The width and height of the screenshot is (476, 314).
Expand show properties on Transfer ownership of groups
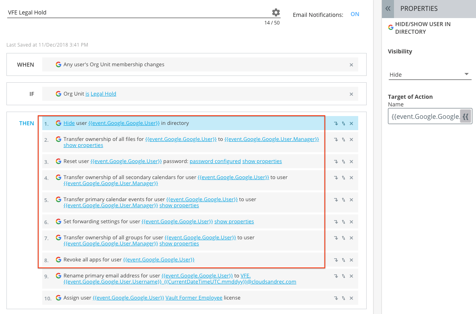(x=179, y=243)
